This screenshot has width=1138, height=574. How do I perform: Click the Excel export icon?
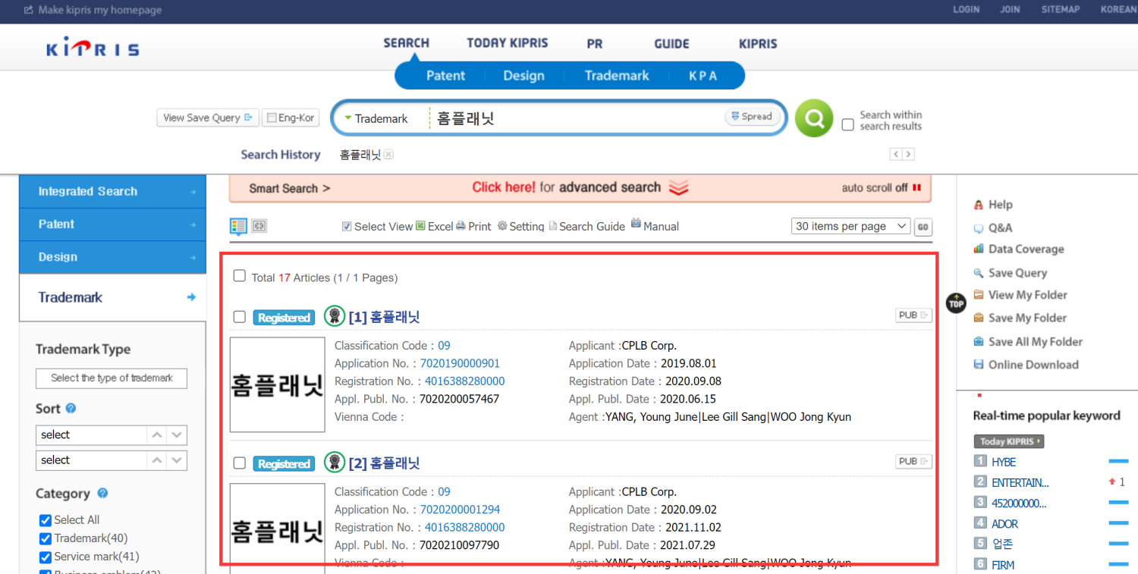point(420,225)
